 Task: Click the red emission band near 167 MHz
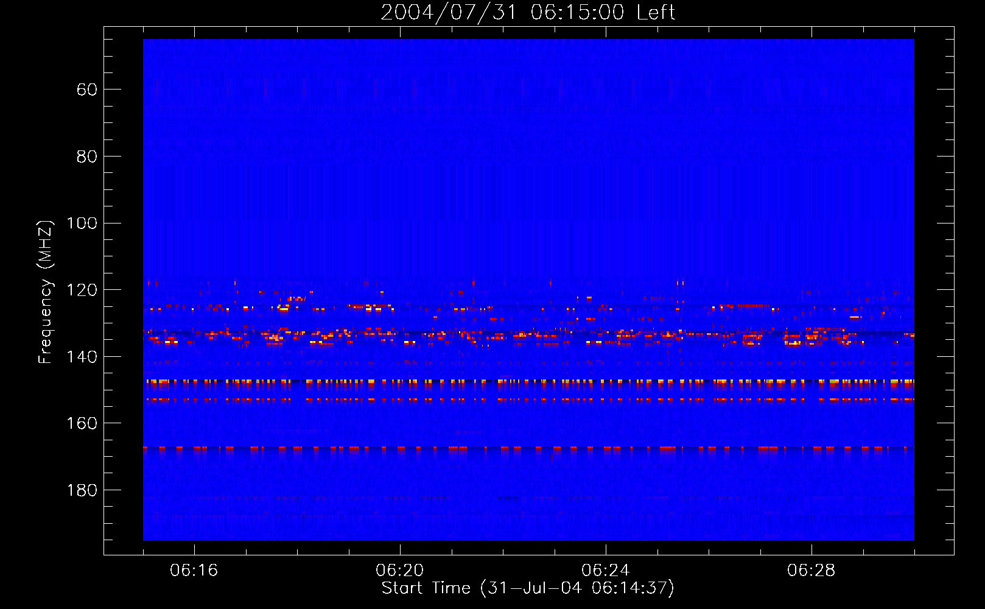528,449
